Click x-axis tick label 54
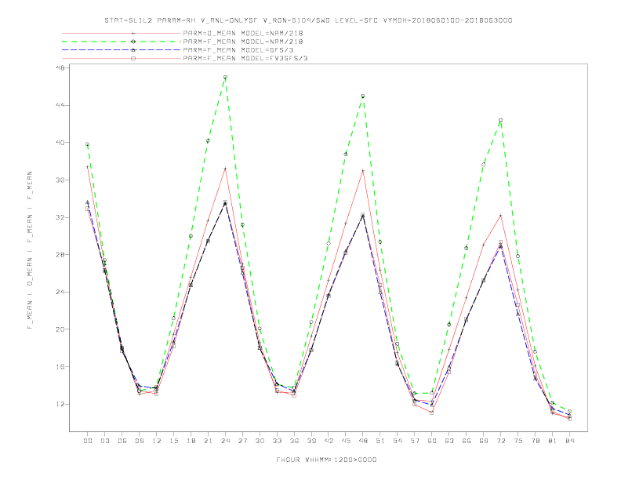Screen dimensions: 621x480 point(398,441)
